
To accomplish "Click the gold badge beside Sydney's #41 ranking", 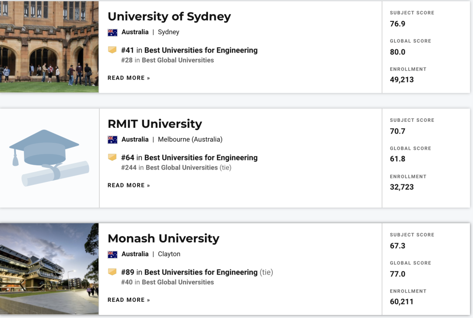I will (x=112, y=50).
